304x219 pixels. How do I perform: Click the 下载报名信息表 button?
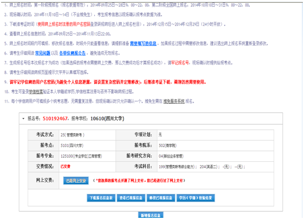point(101,198)
